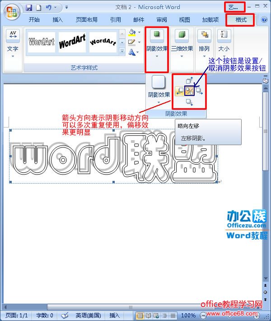Open the 文字 spacing group button
The width and height of the screenshot is (271, 321).
[13, 43]
